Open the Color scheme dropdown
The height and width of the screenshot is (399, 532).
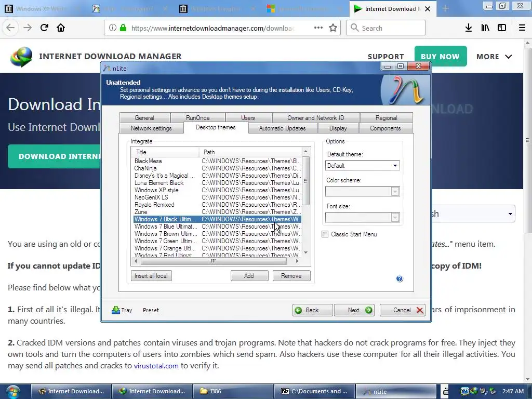(362, 192)
